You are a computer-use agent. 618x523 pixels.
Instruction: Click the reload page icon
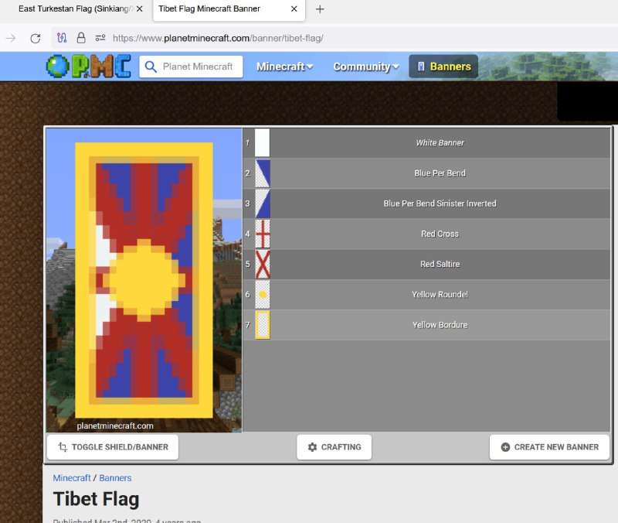click(35, 38)
